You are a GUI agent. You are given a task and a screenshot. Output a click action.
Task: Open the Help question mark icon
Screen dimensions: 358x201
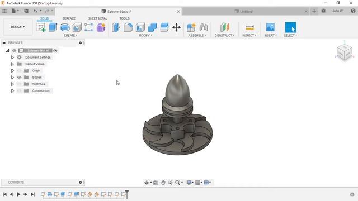(353, 11)
